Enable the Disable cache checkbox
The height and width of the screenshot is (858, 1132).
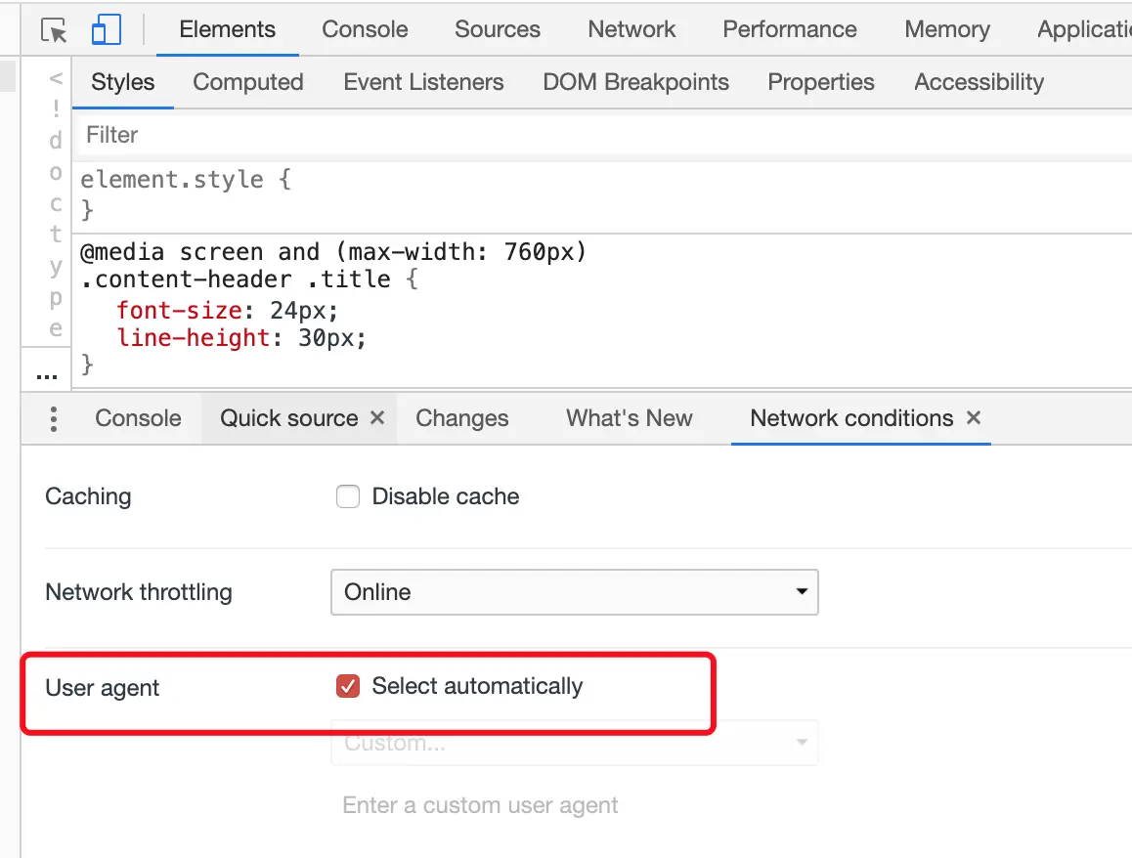348,497
